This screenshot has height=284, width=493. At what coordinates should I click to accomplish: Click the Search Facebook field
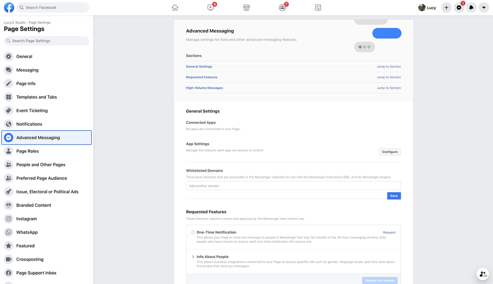pyautogui.click(x=53, y=7)
